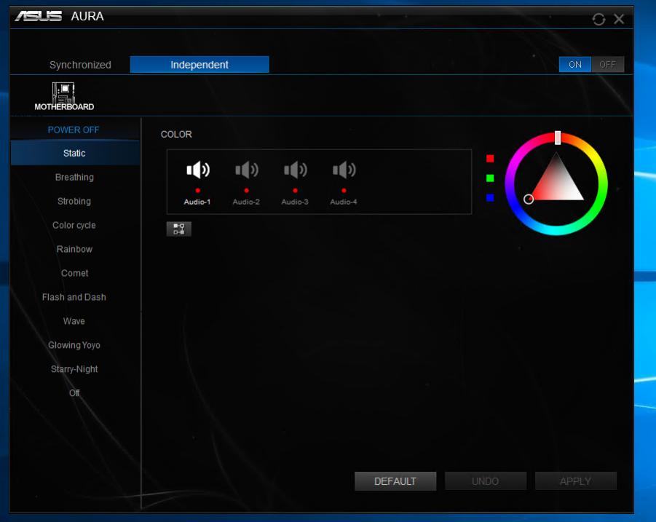This screenshot has width=656, height=522.
Task: Click the hue ring marker at top
Action: 557,138
